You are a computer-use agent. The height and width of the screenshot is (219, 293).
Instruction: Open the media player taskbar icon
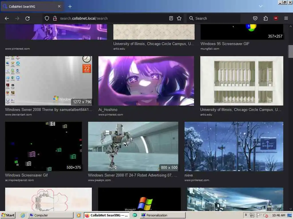coord(79,215)
